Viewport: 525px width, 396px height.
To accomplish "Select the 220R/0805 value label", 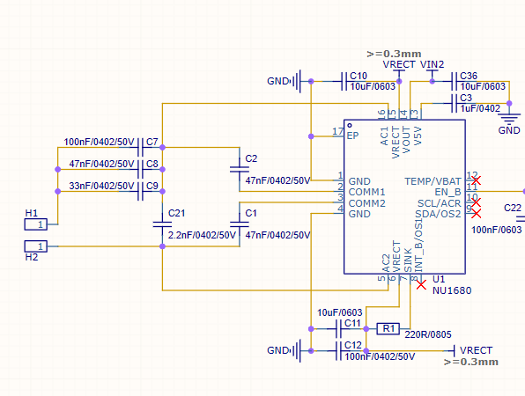I will click(428, 334).
